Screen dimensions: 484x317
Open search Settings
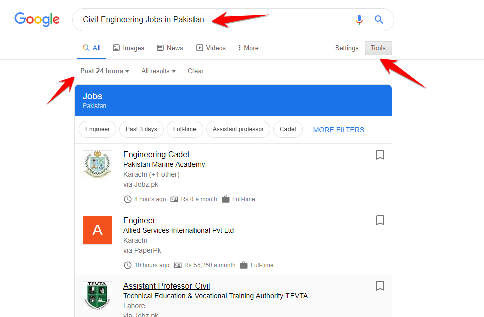click(347, 48)
